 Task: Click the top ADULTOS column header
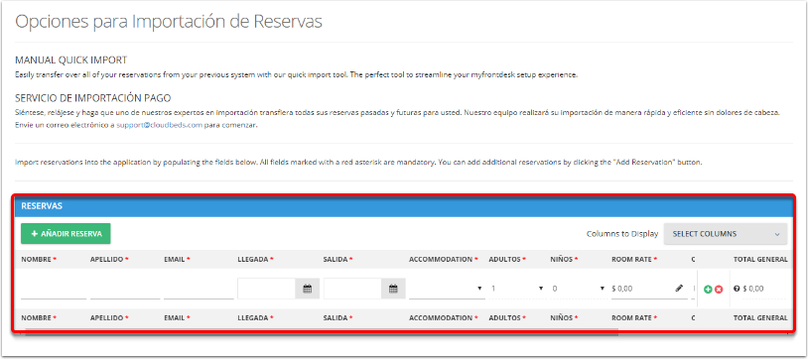pyautogui.click(x=507, y=259)
